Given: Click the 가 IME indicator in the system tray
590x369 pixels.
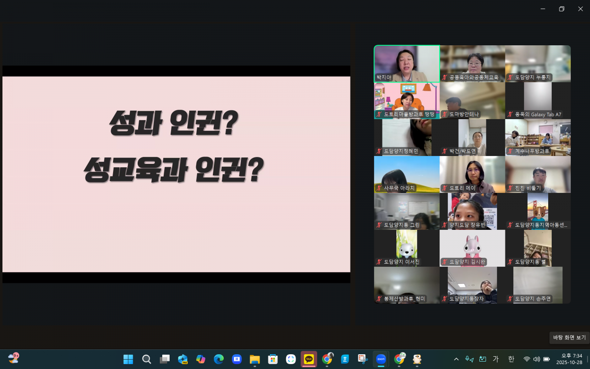Looking at the screenshot, I should tap(496, 359).
